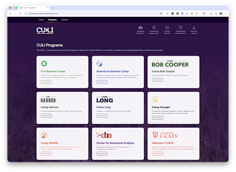Open the Adventure Summer Camp title link
This screenshot has height=172, width=236.
(x=113, y=71)
